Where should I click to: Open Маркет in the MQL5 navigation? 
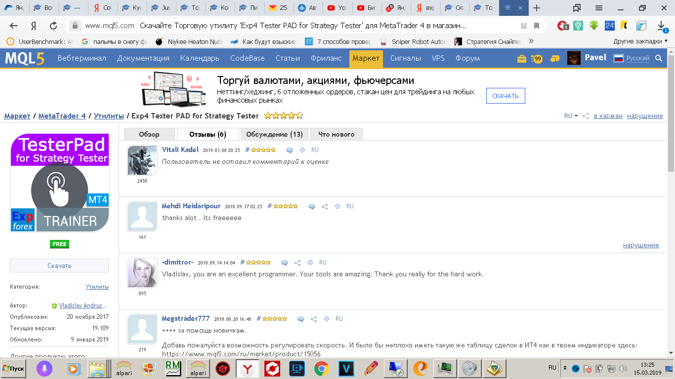tap(366, 58)
